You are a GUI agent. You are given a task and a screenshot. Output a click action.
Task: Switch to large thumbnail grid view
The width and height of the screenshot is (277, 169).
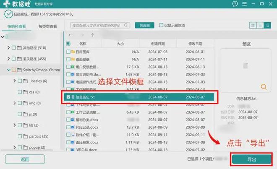coord(253,26)
